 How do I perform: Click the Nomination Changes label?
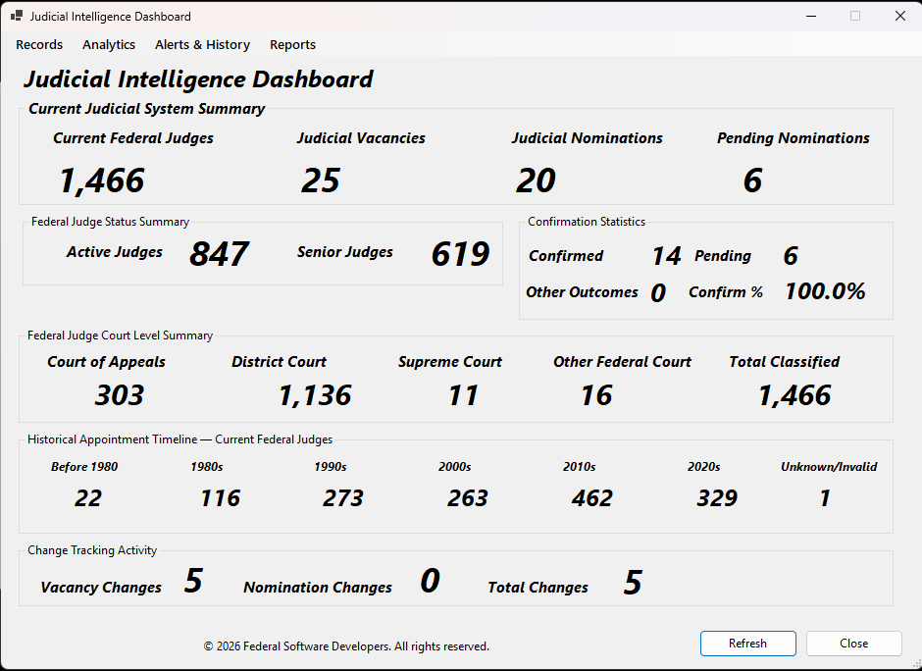pyautogui.click(x=318, y=588)
